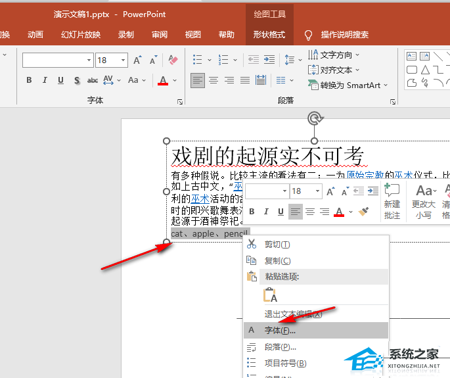Choose 剪切(T) from context menu

pyautogui.click(x=316, y=245)
